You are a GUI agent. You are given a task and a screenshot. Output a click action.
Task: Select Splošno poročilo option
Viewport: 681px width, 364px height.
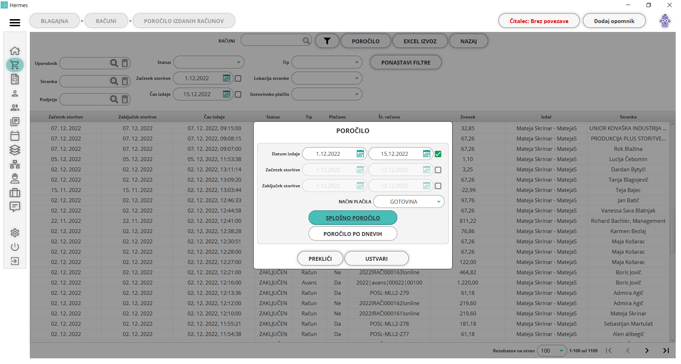pos(353,218)
